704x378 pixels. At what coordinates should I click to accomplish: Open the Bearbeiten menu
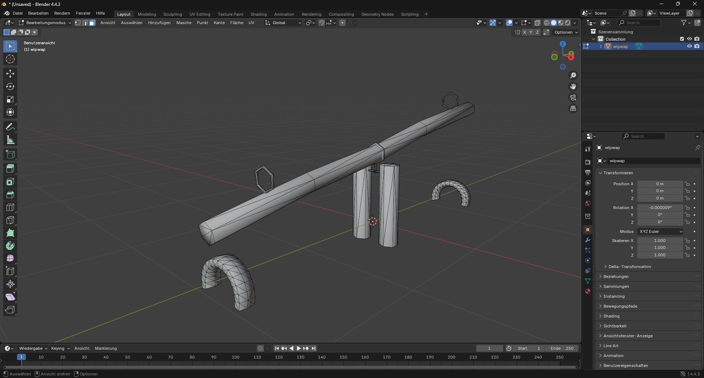pos(38,14)
